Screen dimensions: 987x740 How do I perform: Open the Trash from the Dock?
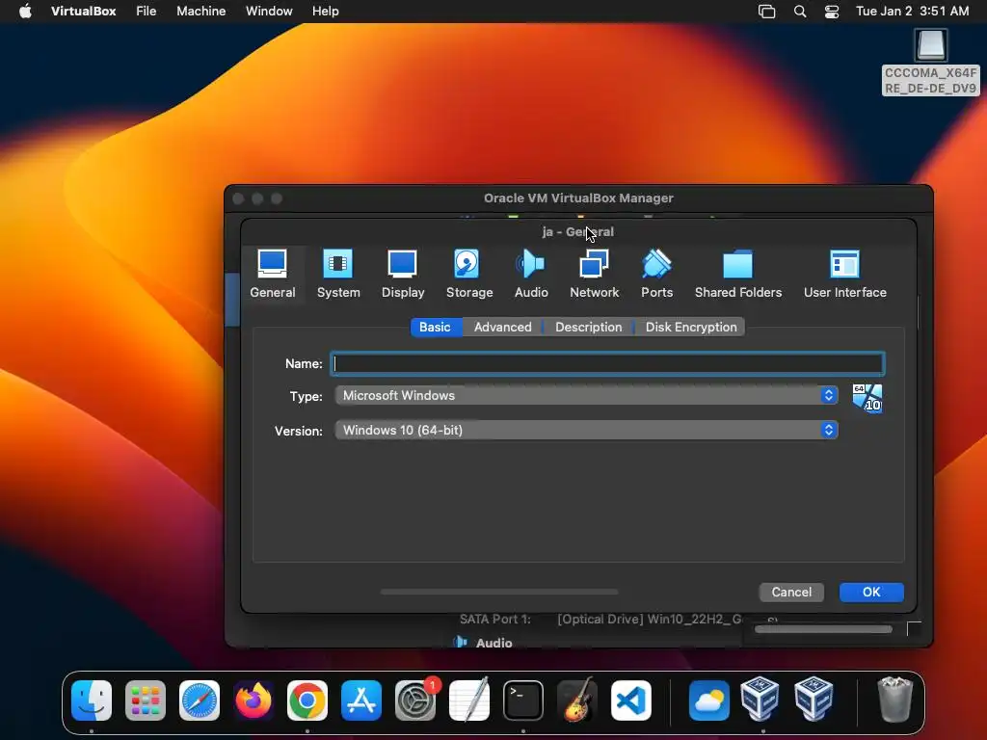pos(894,700)
